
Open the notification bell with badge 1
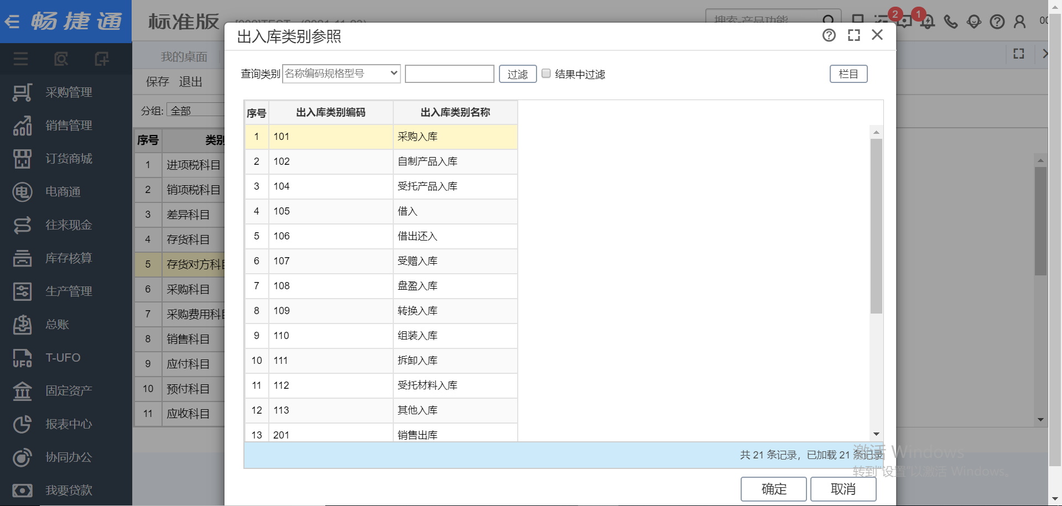[x=927, y=21]
